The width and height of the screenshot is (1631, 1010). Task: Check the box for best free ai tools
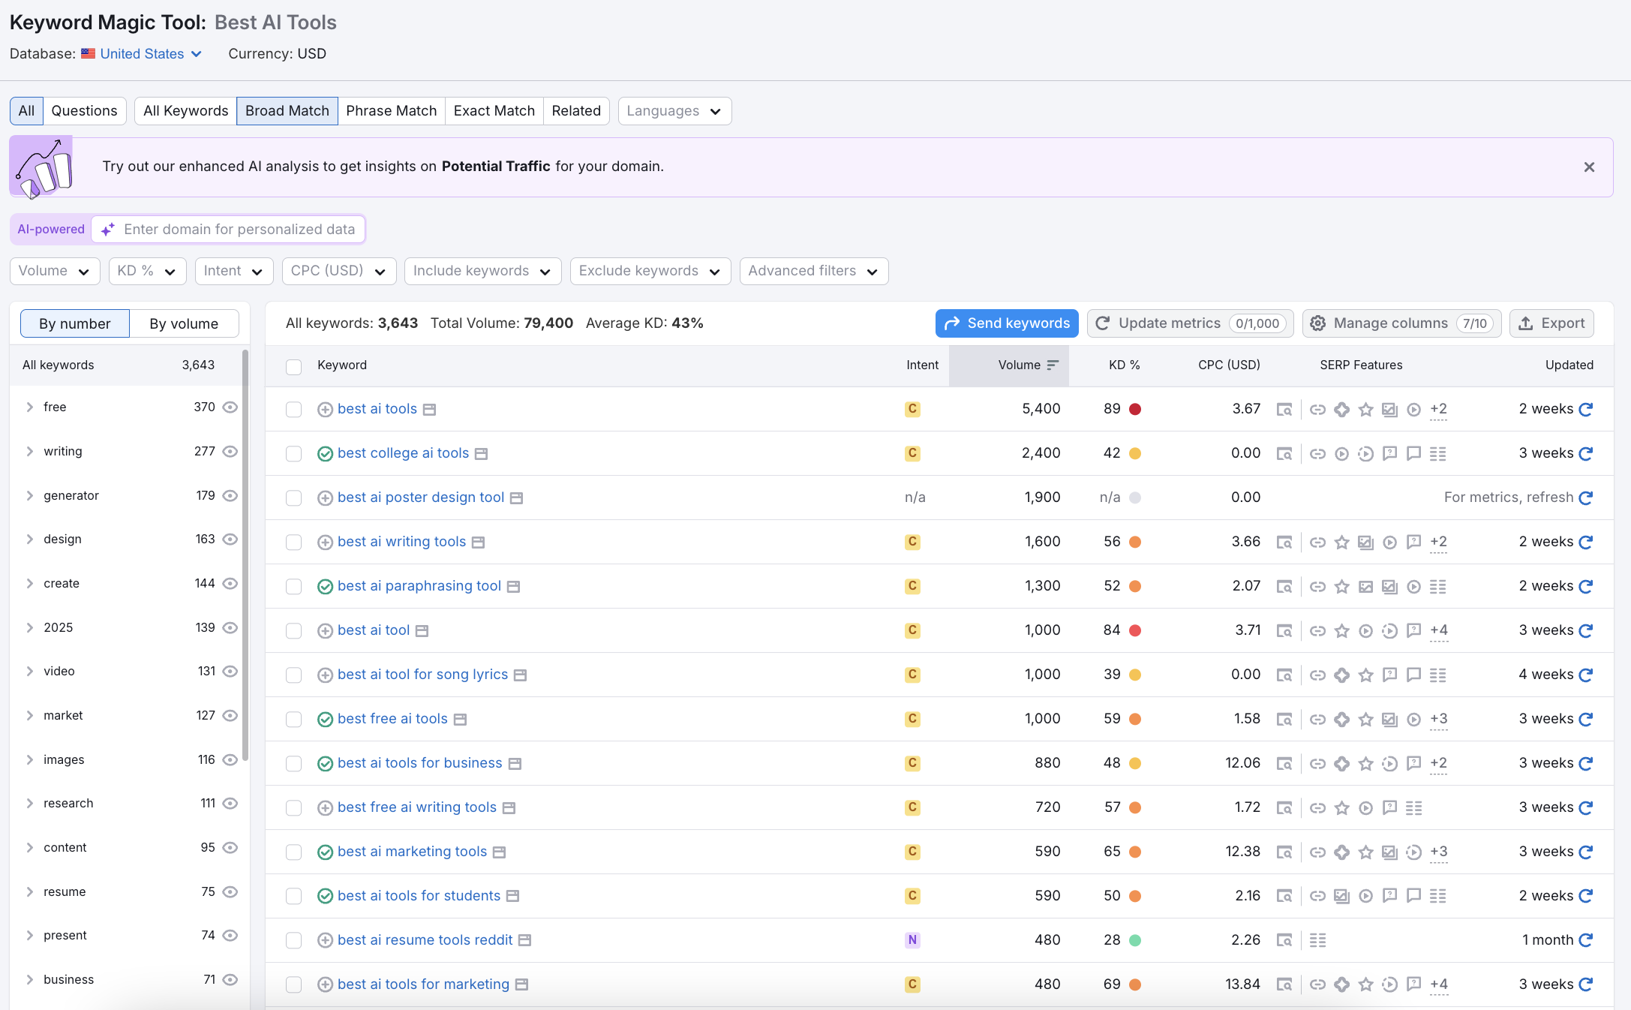(293, 720)
